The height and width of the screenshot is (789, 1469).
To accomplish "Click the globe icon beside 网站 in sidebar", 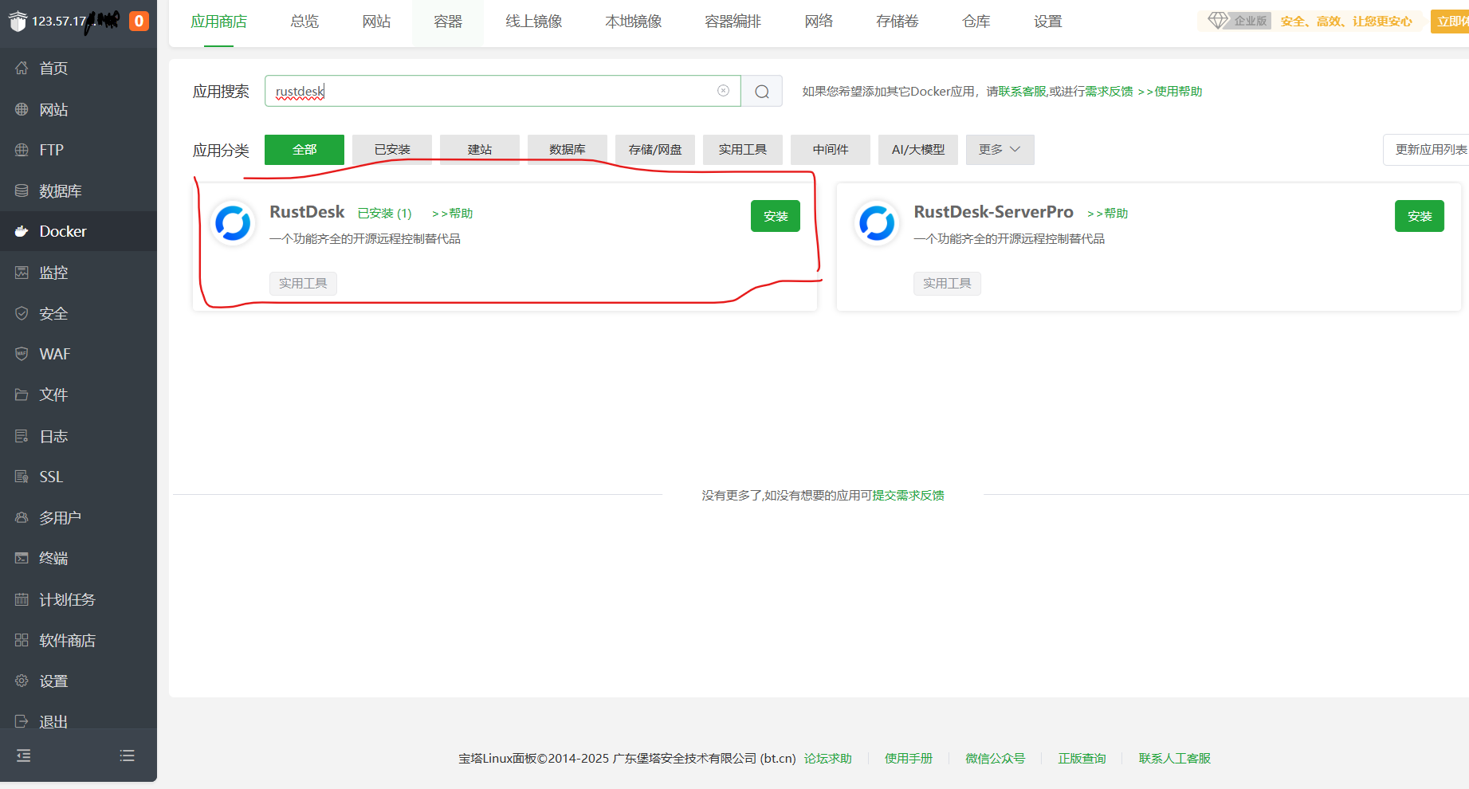I will [x=22, y=109].
